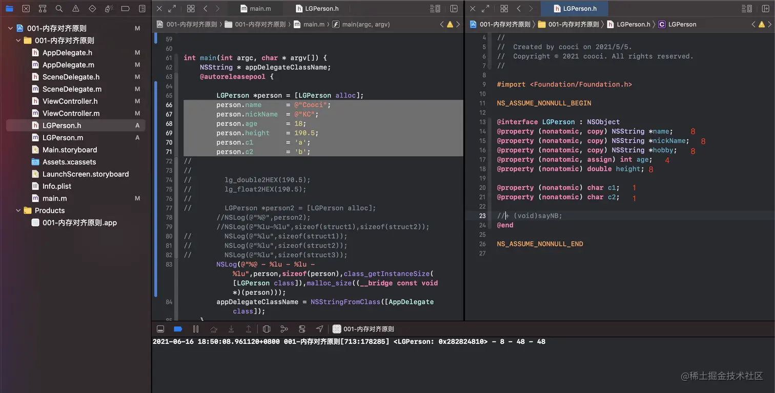Switch to LGPerson.h tab in left editor

318,9
